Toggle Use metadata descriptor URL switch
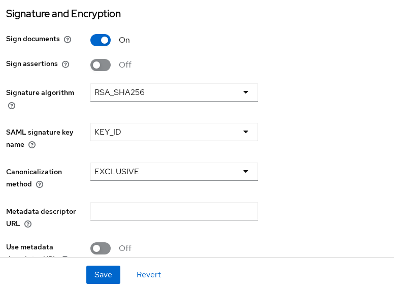The height and width of the screenshot is (288, 394). click(x=101, y=248)
